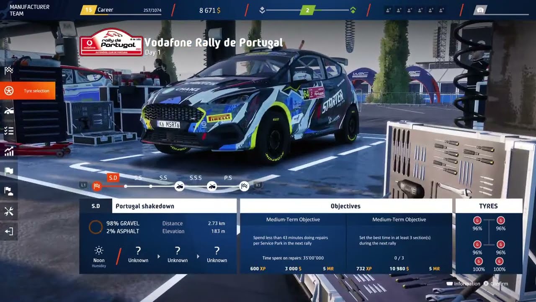This screenshot has height=302, width=536.
Task: Select the Tyre selection menu item
Action: coord(28,91)
